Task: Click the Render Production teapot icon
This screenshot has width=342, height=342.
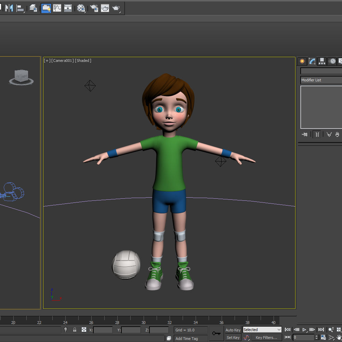Action: (116, 8)
